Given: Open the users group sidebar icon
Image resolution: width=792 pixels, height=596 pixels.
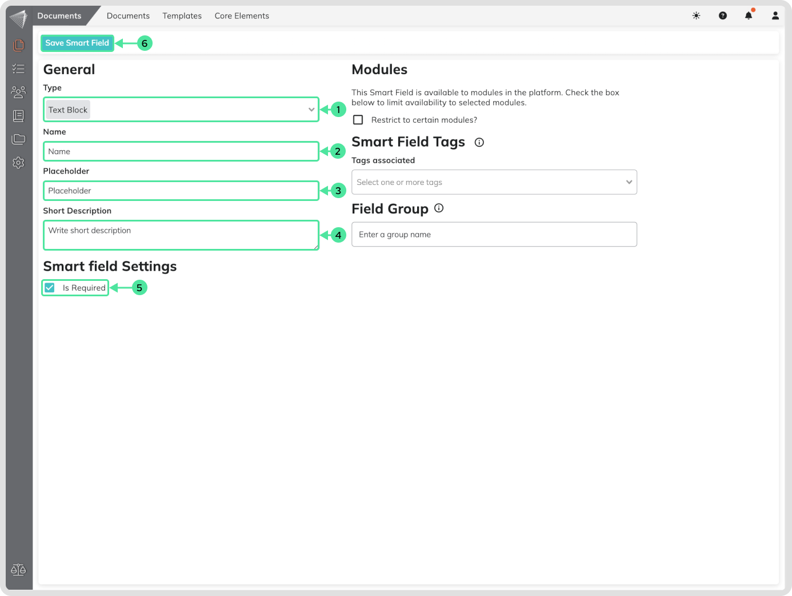Looking at the screenshot, I should [18, 92].
